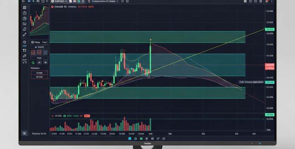Select the shape tool above the pencil
The height and width of the screenshot is (149, 295).
coord(24,29)
